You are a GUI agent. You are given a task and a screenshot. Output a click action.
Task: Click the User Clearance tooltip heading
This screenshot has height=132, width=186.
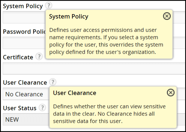[75, 93]
